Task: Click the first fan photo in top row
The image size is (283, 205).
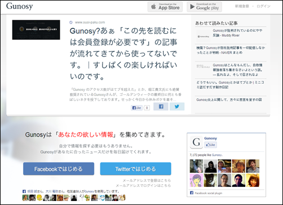Action: pos(196,166)
